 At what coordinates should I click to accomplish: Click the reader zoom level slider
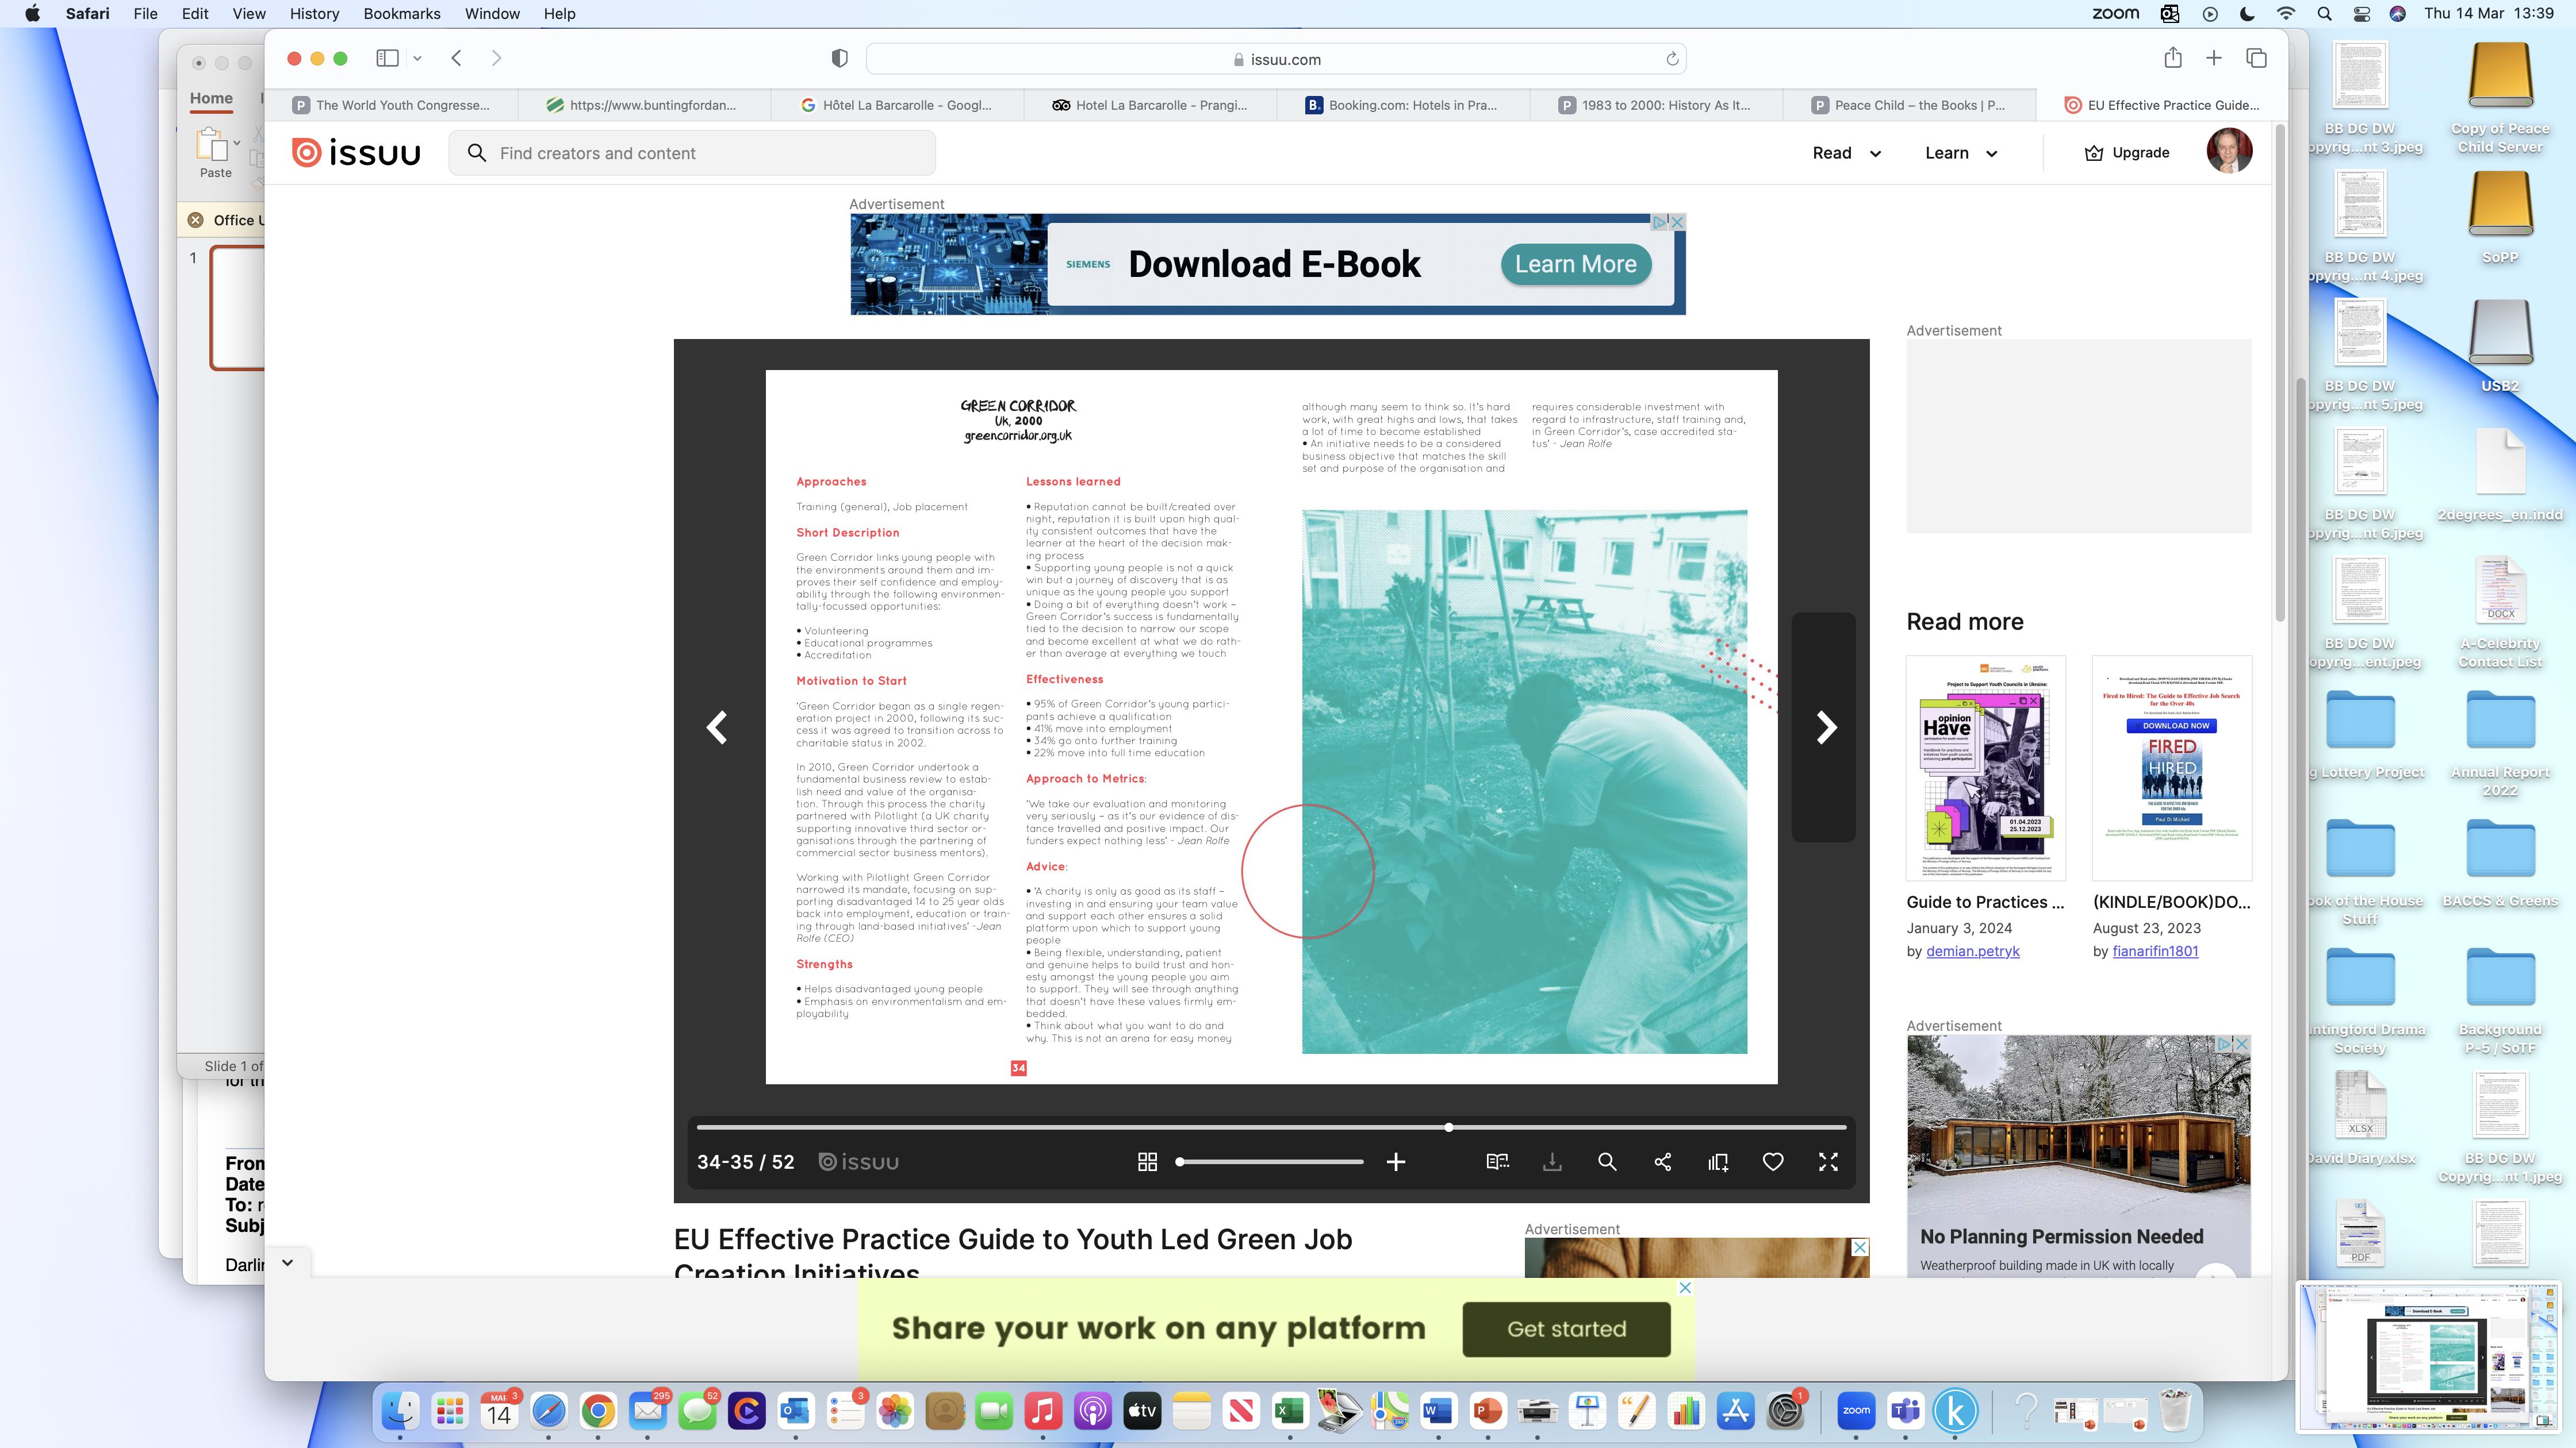point(1270,1161)
